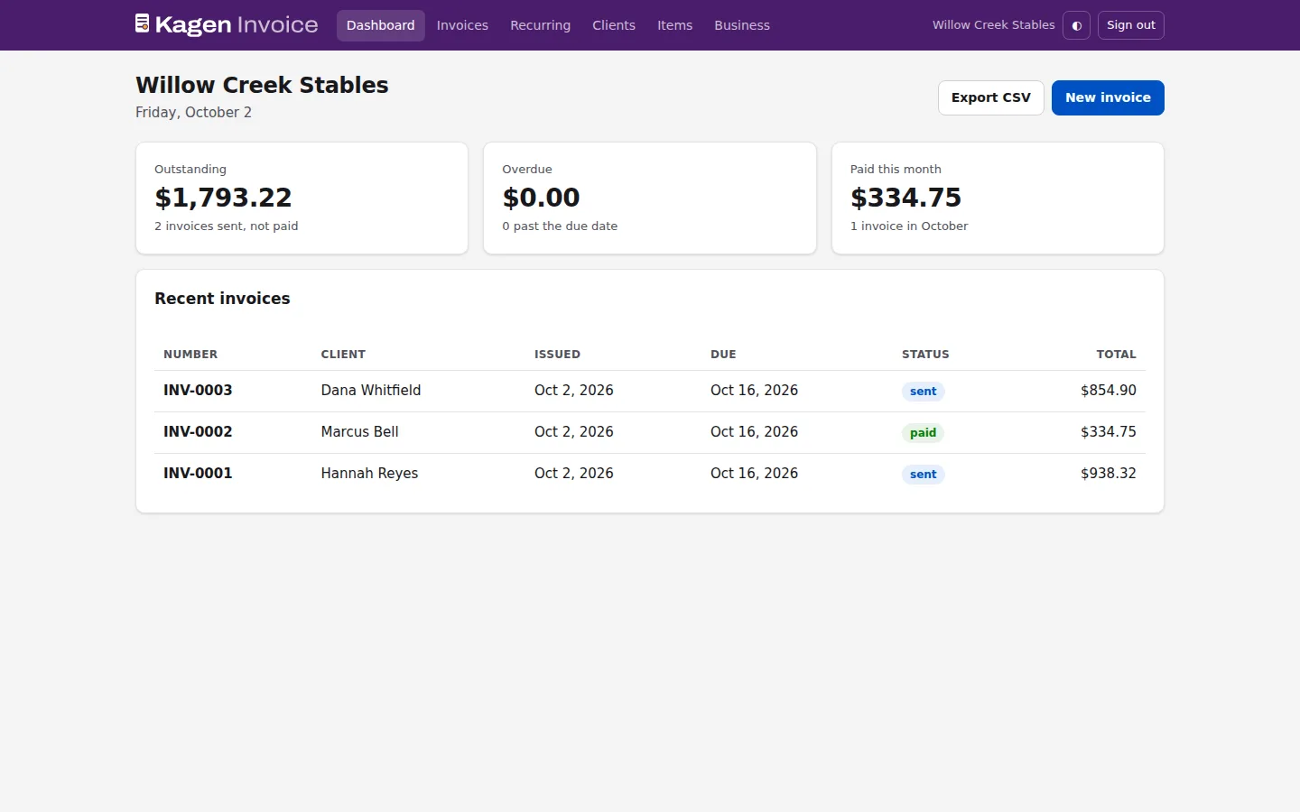Viewport: 1300px width, 812px height.
Task: Open invoice INV-0003
Action: click(x=198, y=391)
